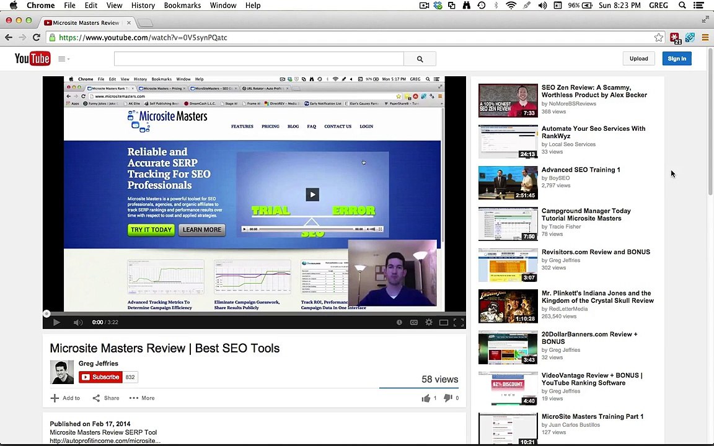This screenshot has width=714, height=446.
Task: Click the Share button
Action: tap(106, 398)
